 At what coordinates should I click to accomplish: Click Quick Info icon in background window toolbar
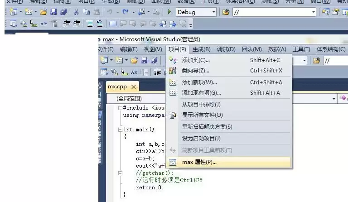34,24
